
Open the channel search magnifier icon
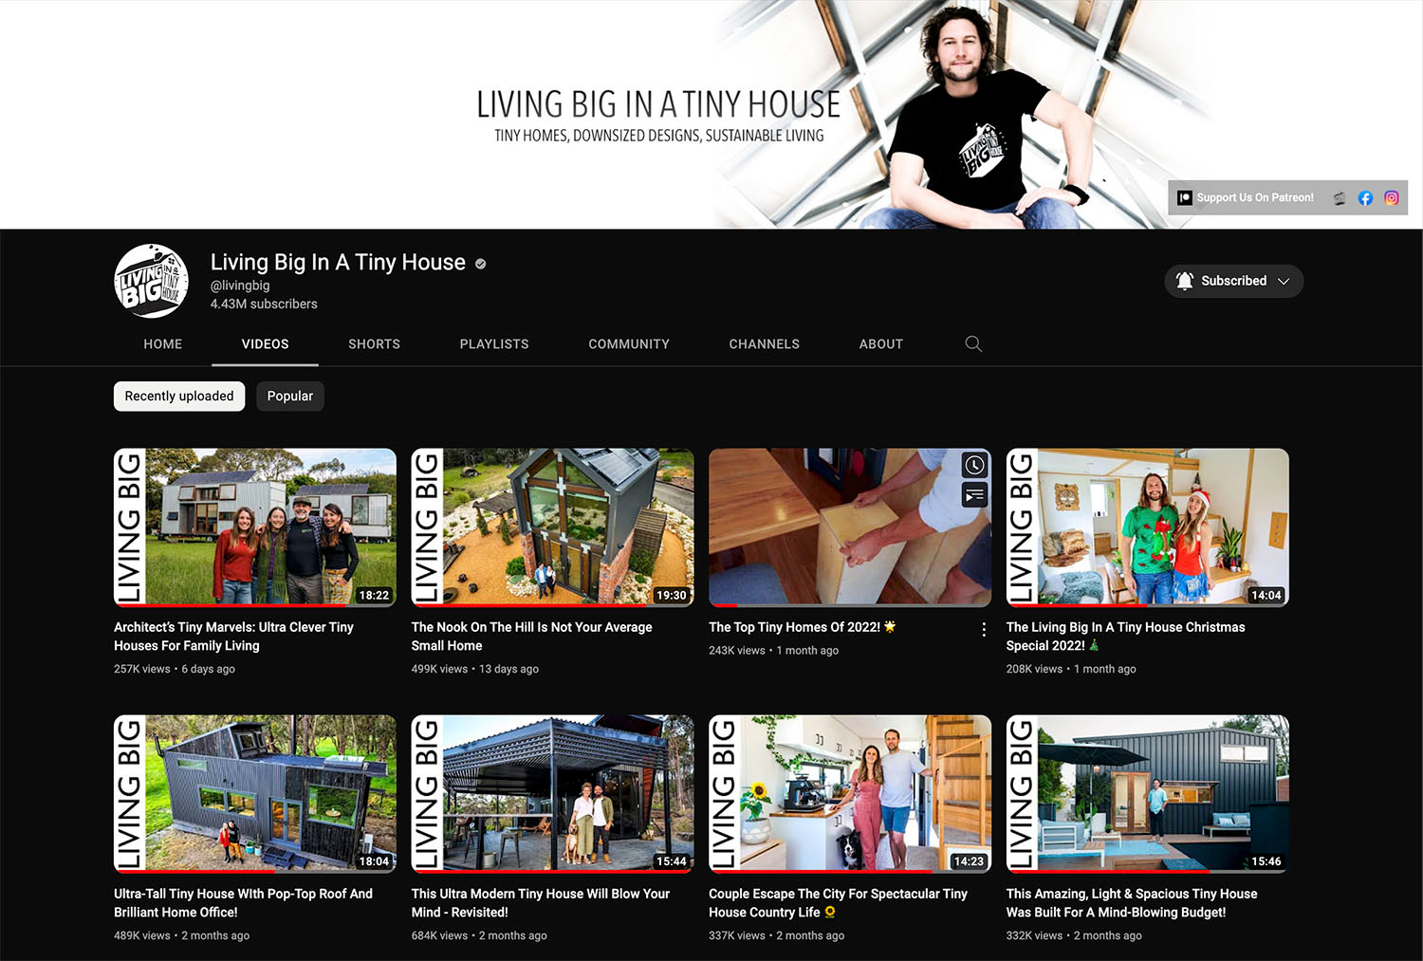(973, 343)
